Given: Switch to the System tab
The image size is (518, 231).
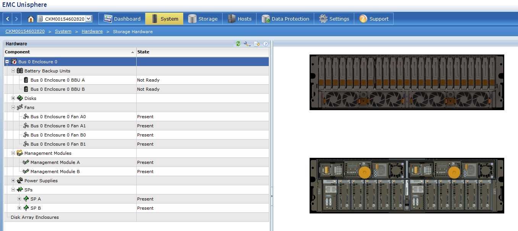Looking at the screenshot, I should 165,19.
